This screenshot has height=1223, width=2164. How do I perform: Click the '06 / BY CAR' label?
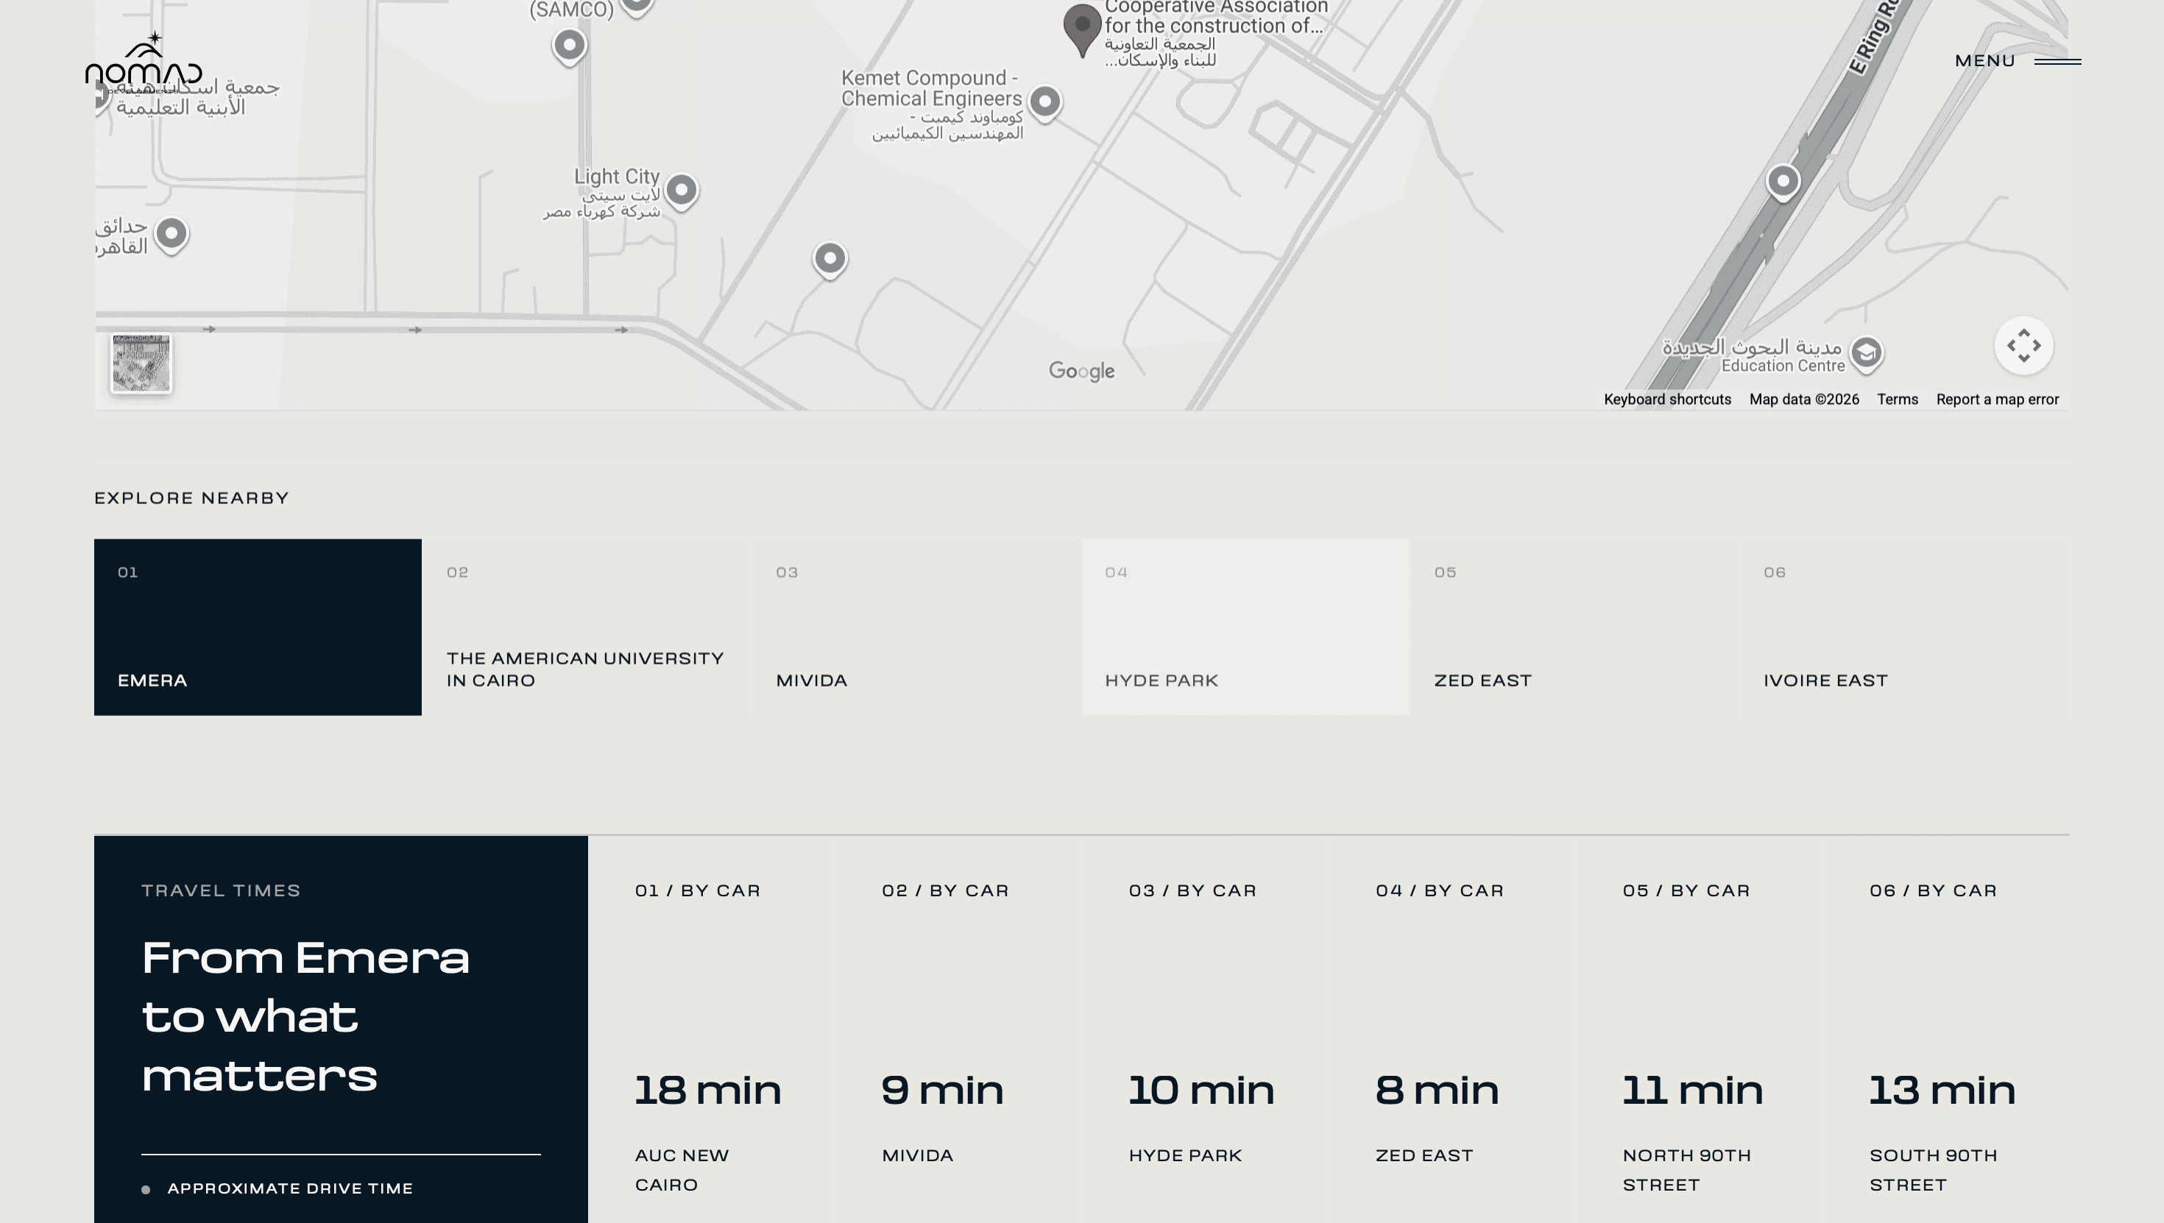pyautogui.click(x=1933, y=890)
